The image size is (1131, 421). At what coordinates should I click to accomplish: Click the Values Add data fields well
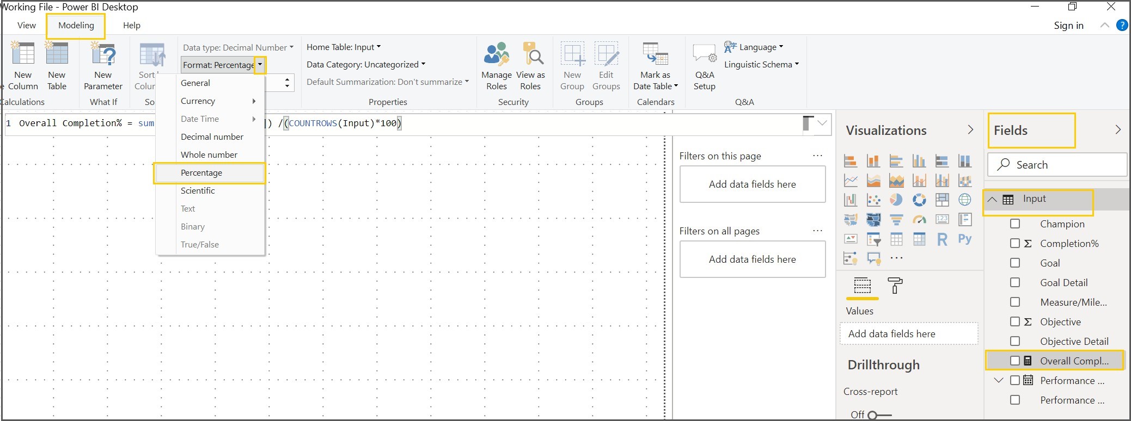click(x=909, y=333)
